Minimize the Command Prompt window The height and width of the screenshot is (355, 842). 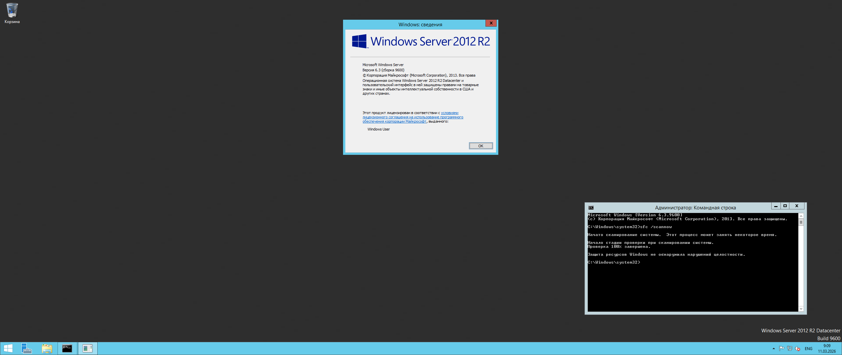coord(776,206)
